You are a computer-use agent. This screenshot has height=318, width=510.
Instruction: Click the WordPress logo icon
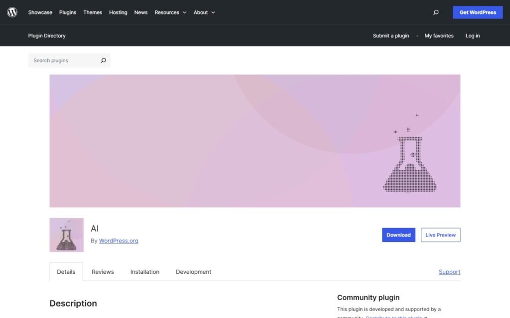point(12,12)
